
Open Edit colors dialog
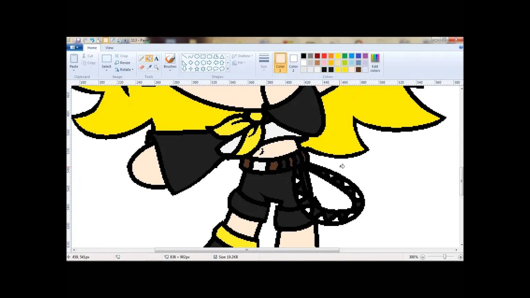pos(375,63)
